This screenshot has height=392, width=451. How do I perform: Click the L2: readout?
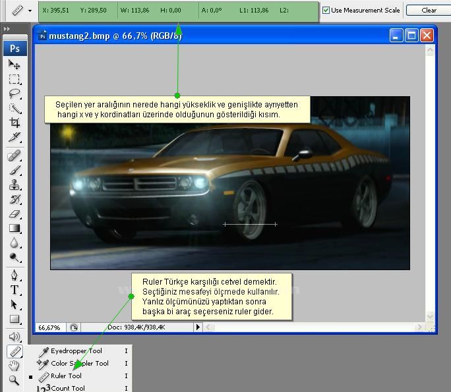(284, 11)
